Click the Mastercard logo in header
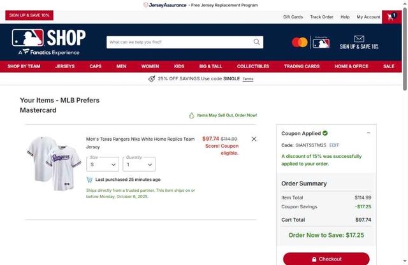408x265 pixels. point(300,42)
